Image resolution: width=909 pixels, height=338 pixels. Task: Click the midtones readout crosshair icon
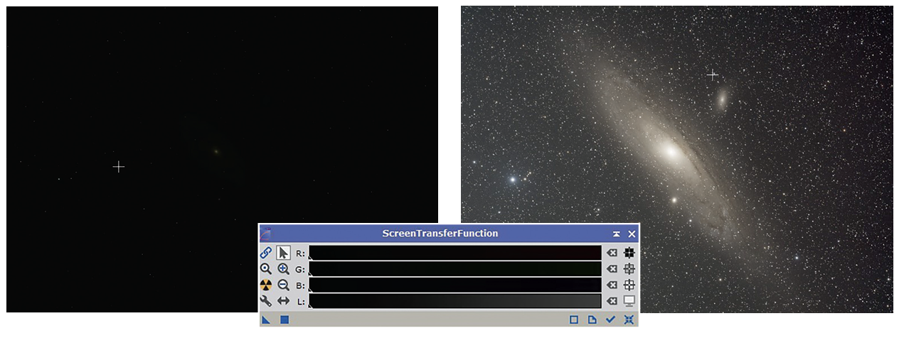click(629, 269)
